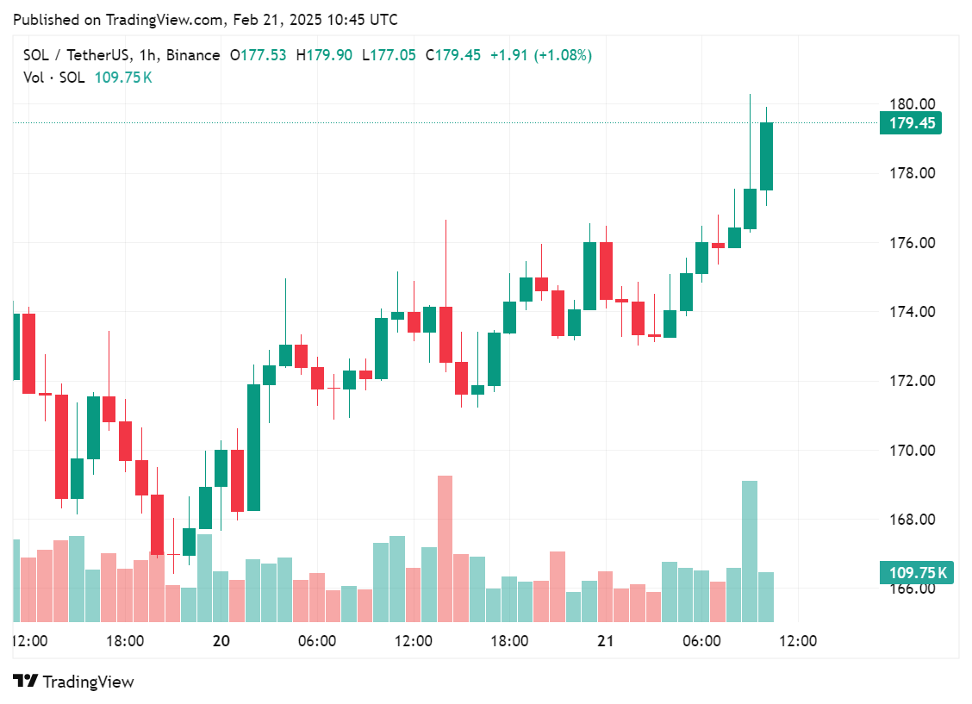
Task: Select the date marker labeled 21
Action: click(606, 641)
